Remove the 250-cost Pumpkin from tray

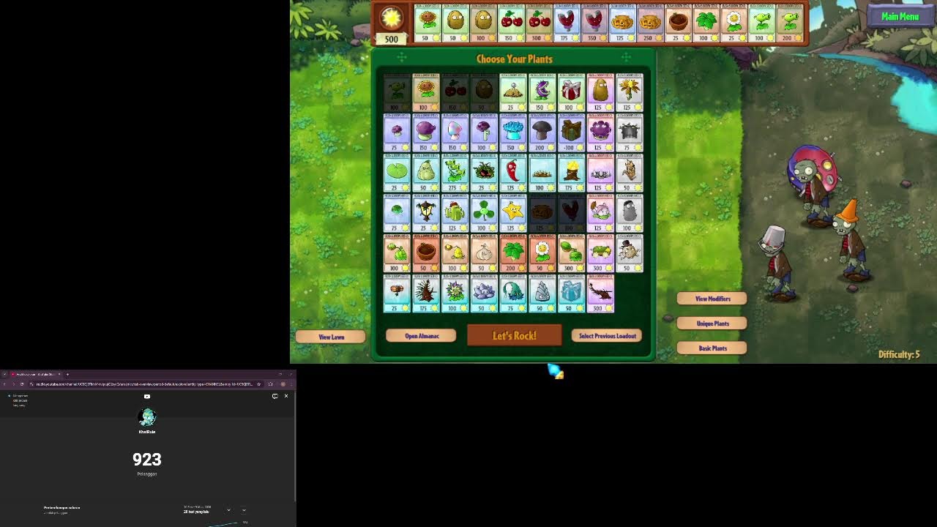[x=649, y=23]
